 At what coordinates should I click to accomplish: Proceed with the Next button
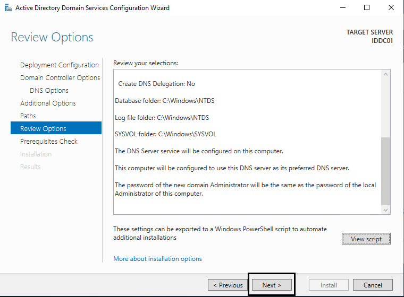tap(272, 285)
